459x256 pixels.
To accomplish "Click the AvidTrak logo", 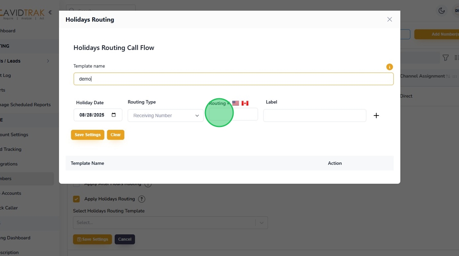I will 22,14.
